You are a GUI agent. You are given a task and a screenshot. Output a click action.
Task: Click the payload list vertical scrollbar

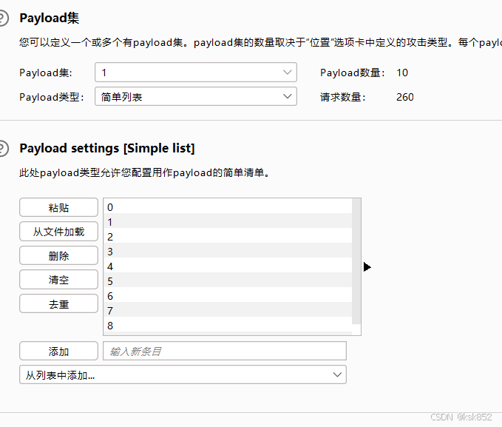tap(356, 261)
